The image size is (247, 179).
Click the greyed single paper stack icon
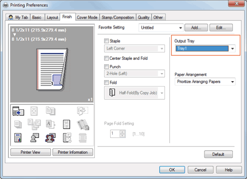tap(18, 125)
